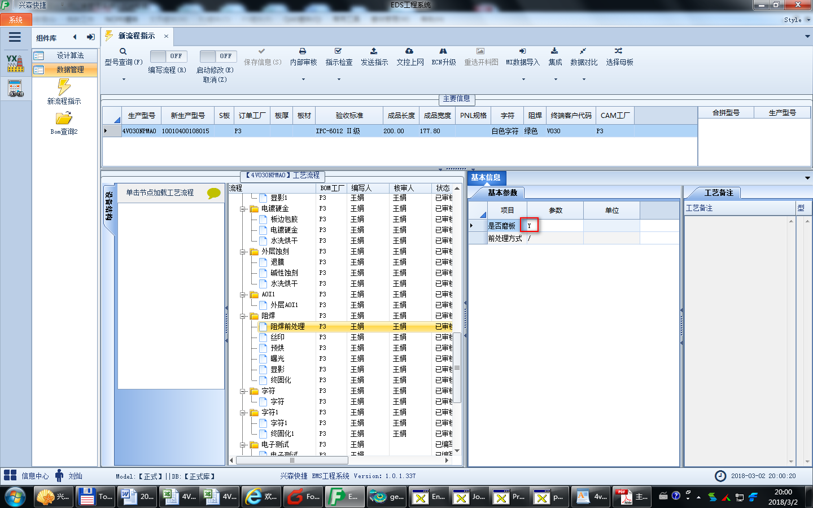Click the 选择母板 shuffle icon

[619, 51]
